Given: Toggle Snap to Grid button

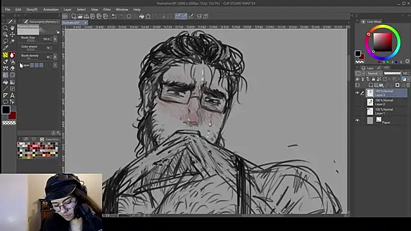Looking at the screenshot, I should (191, 16).
